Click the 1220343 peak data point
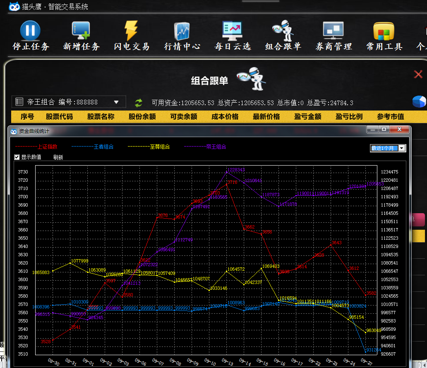 (x=227, y=170)
